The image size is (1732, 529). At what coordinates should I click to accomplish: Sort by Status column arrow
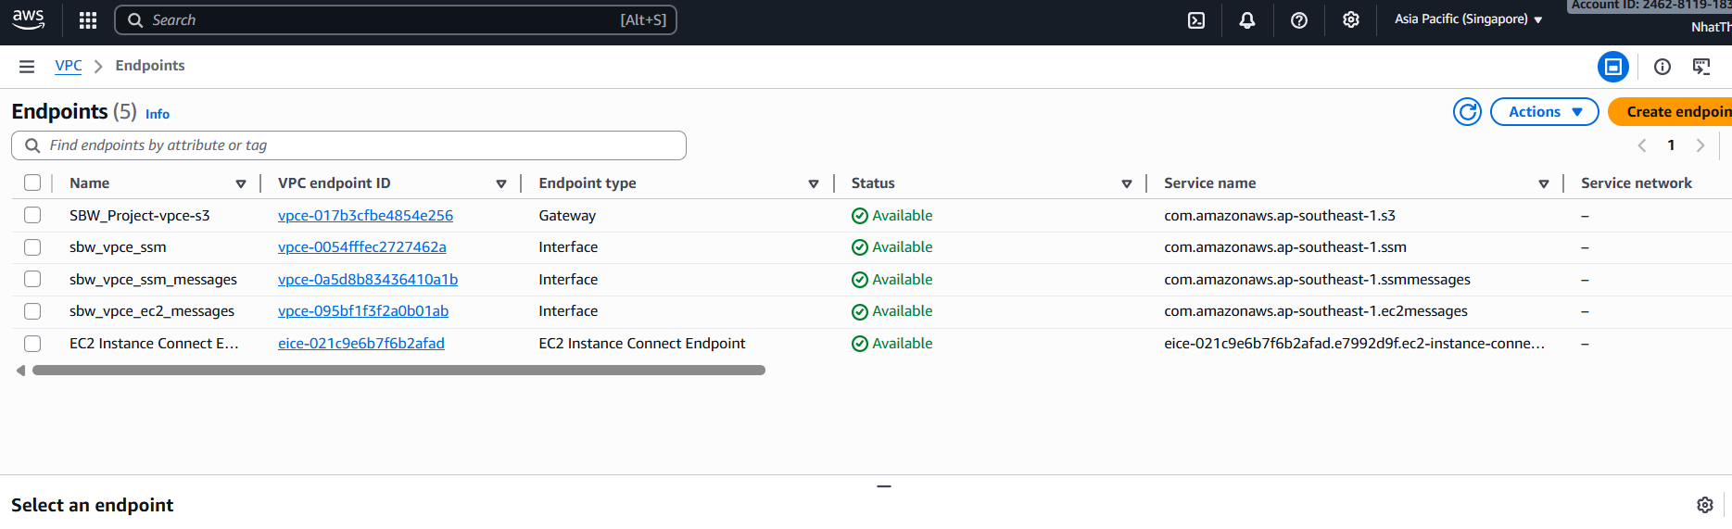point(1127,184)
